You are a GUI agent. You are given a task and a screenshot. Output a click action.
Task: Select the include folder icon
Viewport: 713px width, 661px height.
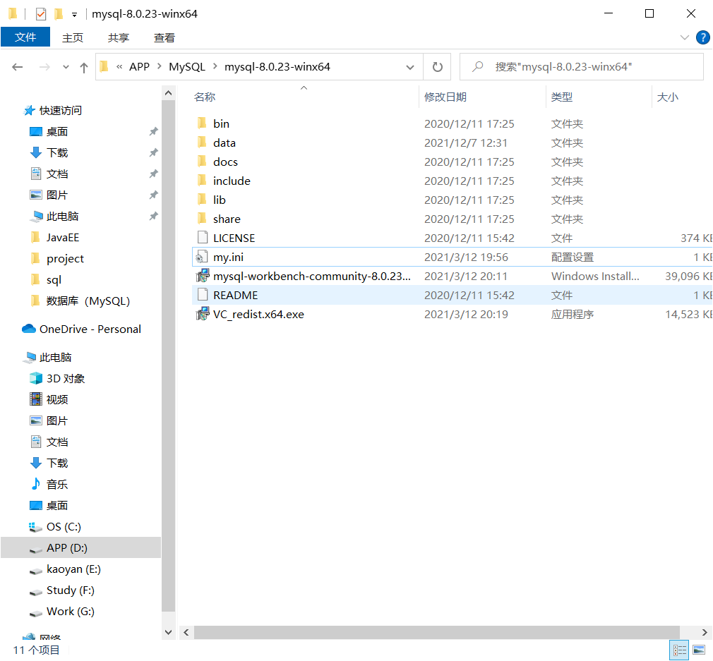202,181
